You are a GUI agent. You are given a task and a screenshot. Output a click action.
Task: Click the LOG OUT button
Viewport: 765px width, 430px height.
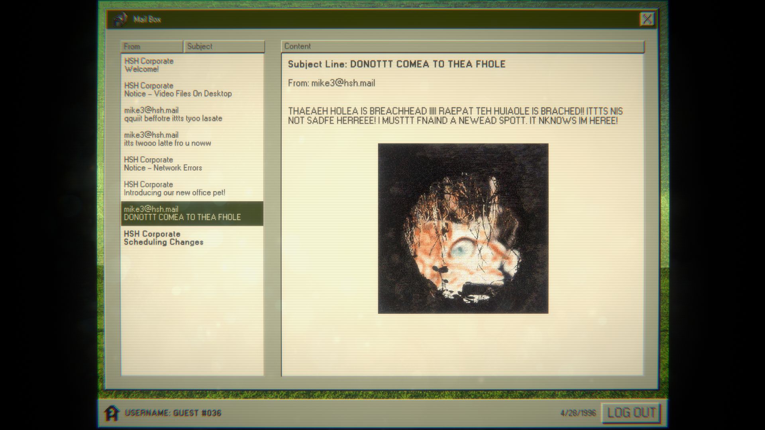point(631,413)
